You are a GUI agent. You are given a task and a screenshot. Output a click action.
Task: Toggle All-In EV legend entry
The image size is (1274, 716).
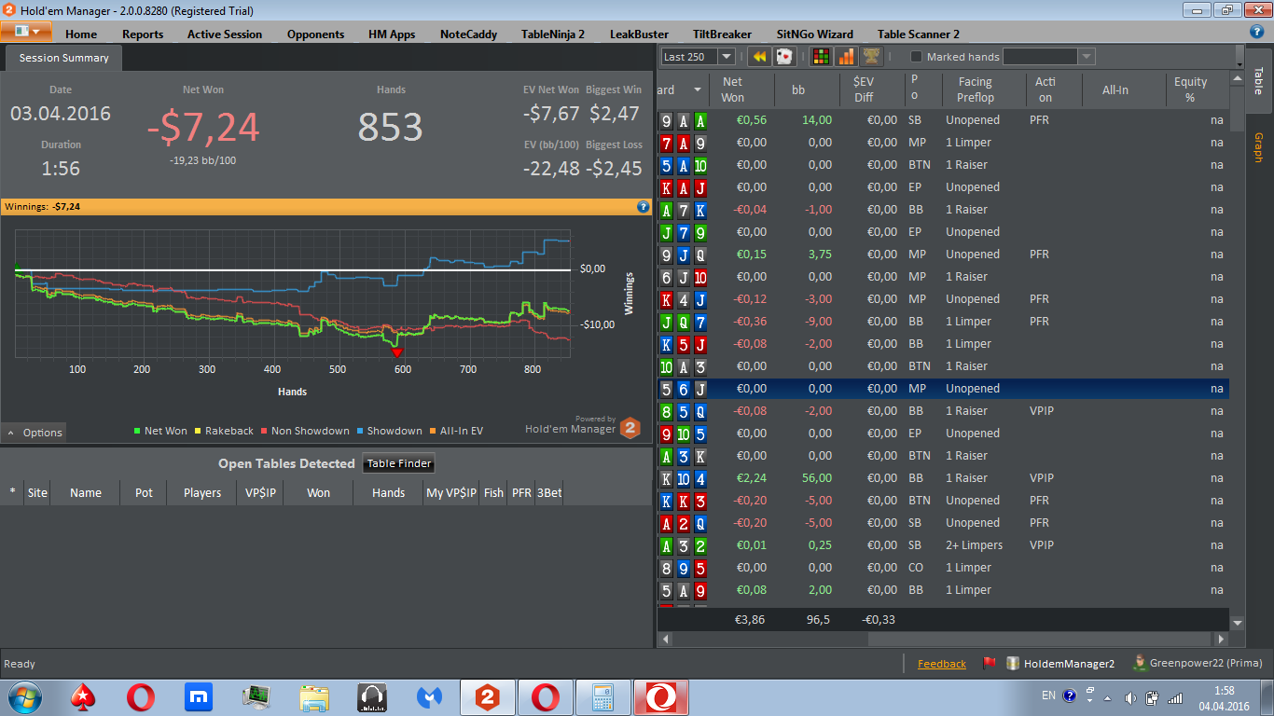tap(456, 431)
